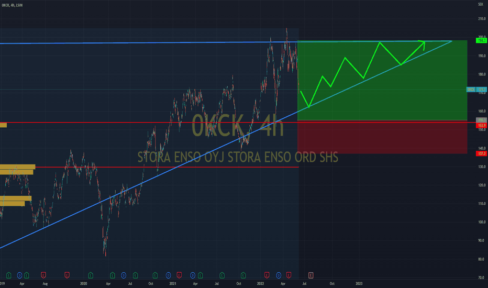Click the 2021 label on time axis
The height and width of the screenshot is (288, 488).
click(x=173, y=284)
